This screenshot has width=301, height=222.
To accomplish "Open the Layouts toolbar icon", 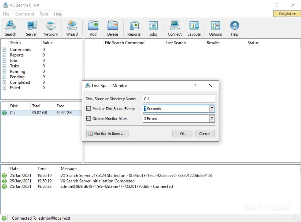I will point(194,28).
